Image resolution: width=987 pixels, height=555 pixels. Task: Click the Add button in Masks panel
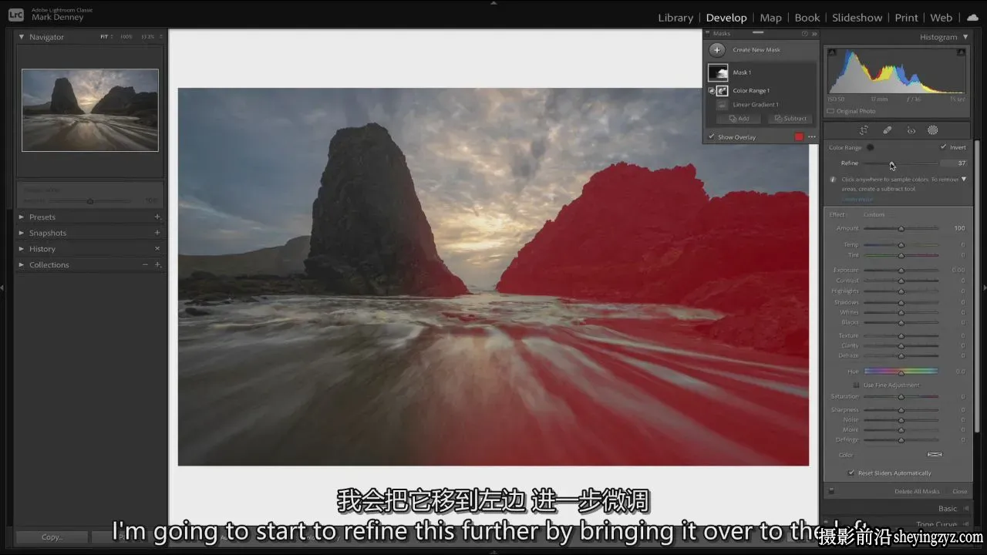click(739, 119)
